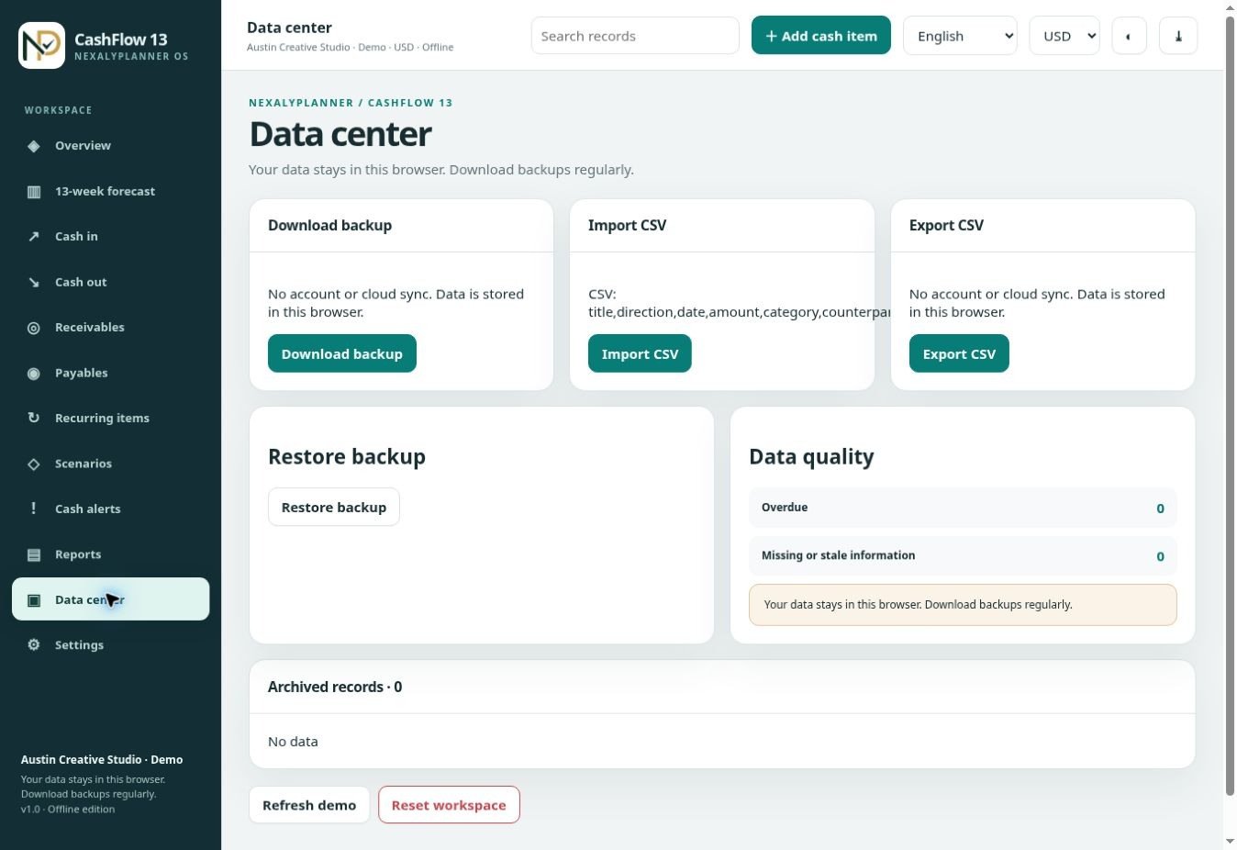
Task: Click the Overdue data quality row
Action: point(963,508)
